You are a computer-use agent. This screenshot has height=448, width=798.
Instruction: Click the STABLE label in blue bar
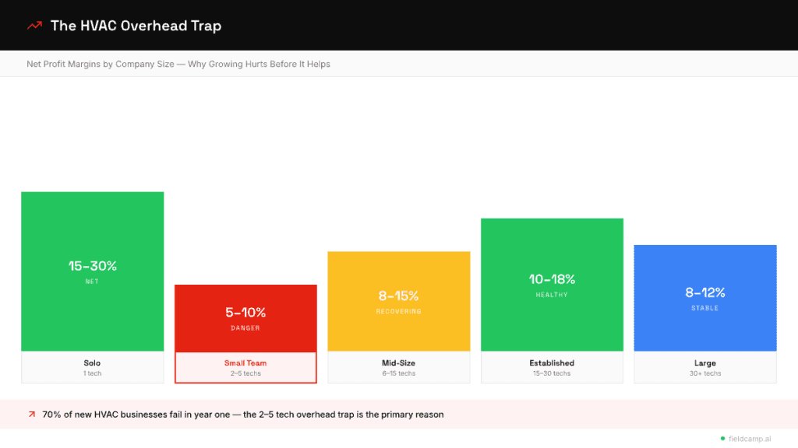click(704, 308)
